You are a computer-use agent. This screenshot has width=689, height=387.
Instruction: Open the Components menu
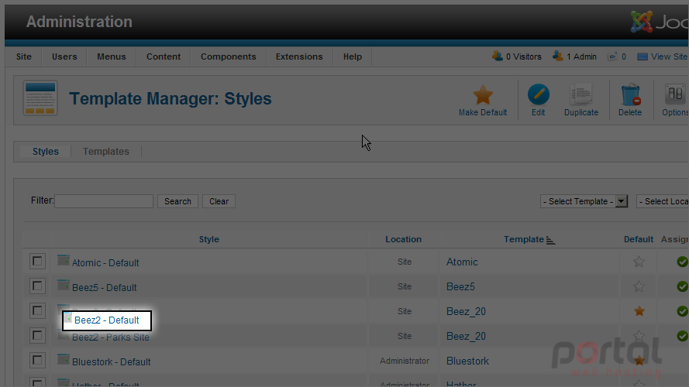click(229, 57)
